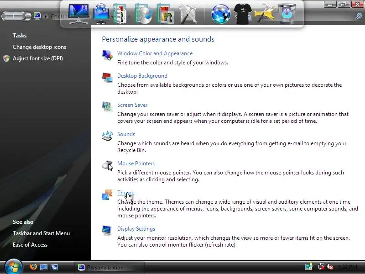This screenshot has width=365, height=274.
Task: Click the Display Settings monitor icon
Action: click(107, 231)
